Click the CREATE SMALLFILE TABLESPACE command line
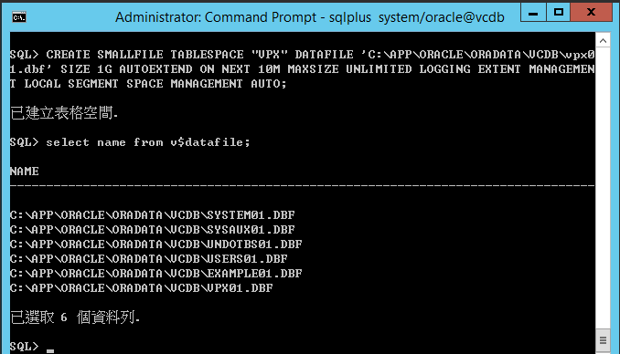Viewport: 620px width, 354px height. pos(302,69)
